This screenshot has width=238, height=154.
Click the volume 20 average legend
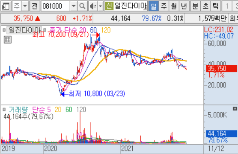pyautogui.click(x=58, y=109)
